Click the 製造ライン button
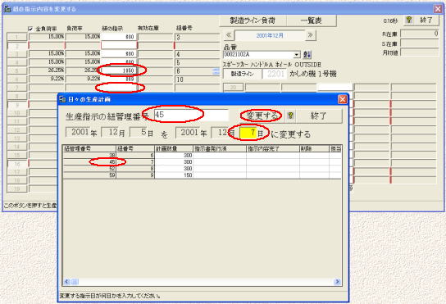This screenshot has height=304, width=446. tap(243, 74)
